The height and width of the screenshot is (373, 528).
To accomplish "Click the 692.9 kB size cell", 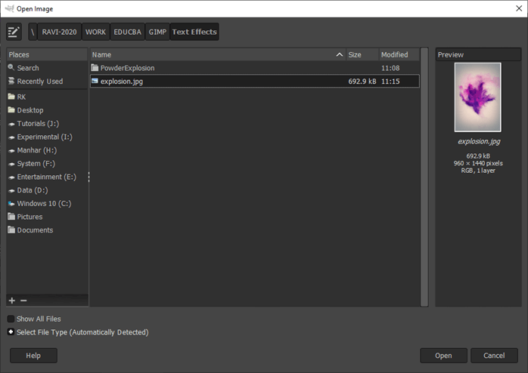I will point(362,82).
